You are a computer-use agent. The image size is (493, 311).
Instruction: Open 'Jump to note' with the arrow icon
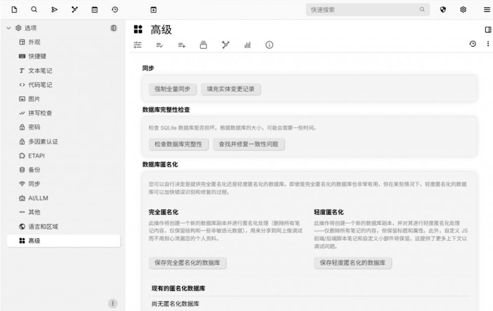54,9
